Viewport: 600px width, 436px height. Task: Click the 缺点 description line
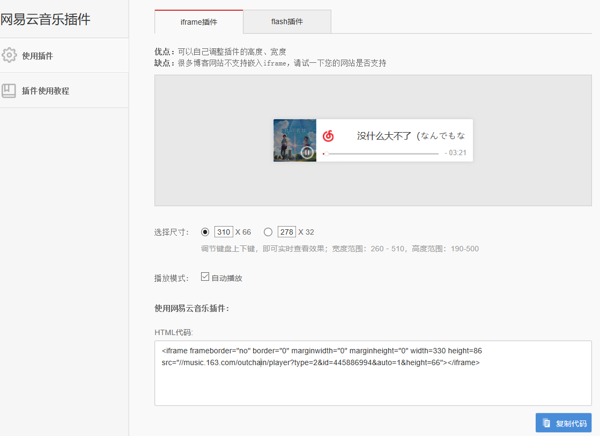pos(271,63)
